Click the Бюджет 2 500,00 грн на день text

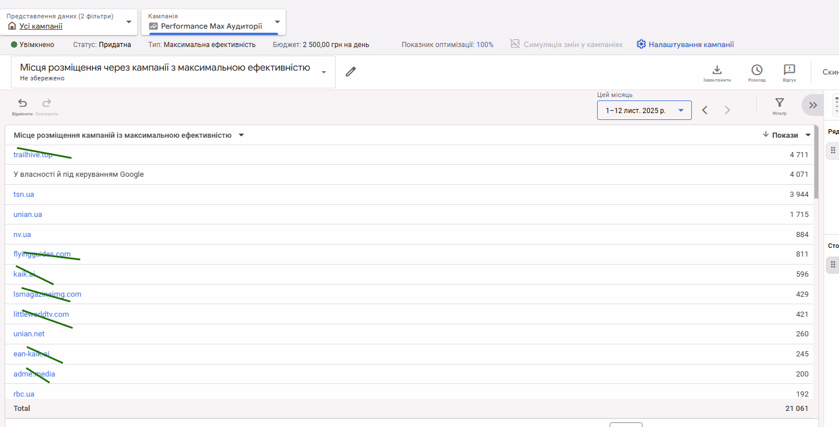pos(321,45)
